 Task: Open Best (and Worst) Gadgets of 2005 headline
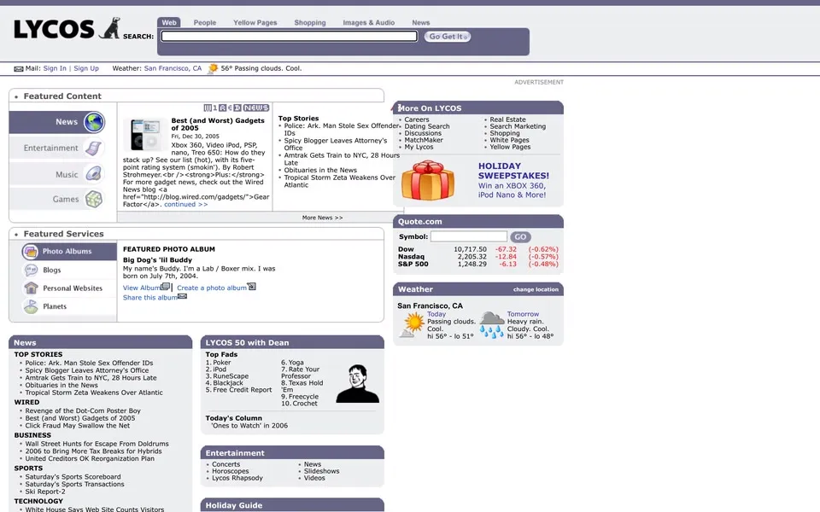pyautogui.click(x=218, y=124)
